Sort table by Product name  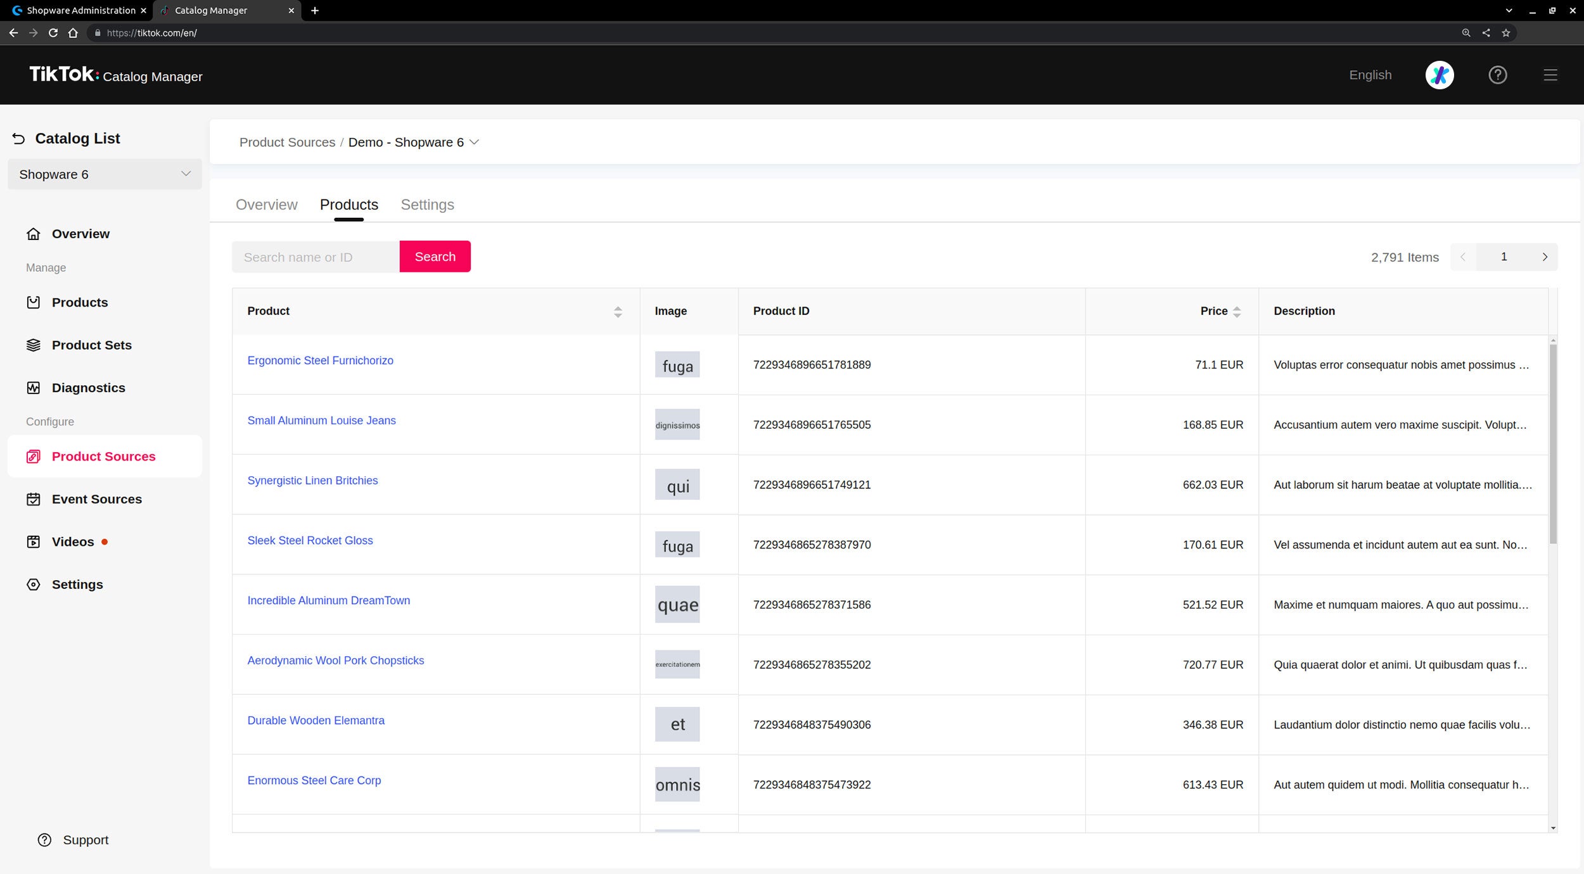pyautogui.click(x=618, y=312)
